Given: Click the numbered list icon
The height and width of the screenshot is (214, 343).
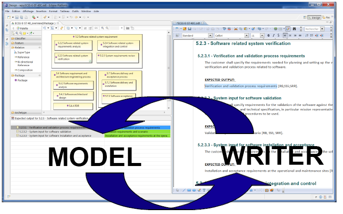Looking at the screenshot, I should (x=307, y=35).
